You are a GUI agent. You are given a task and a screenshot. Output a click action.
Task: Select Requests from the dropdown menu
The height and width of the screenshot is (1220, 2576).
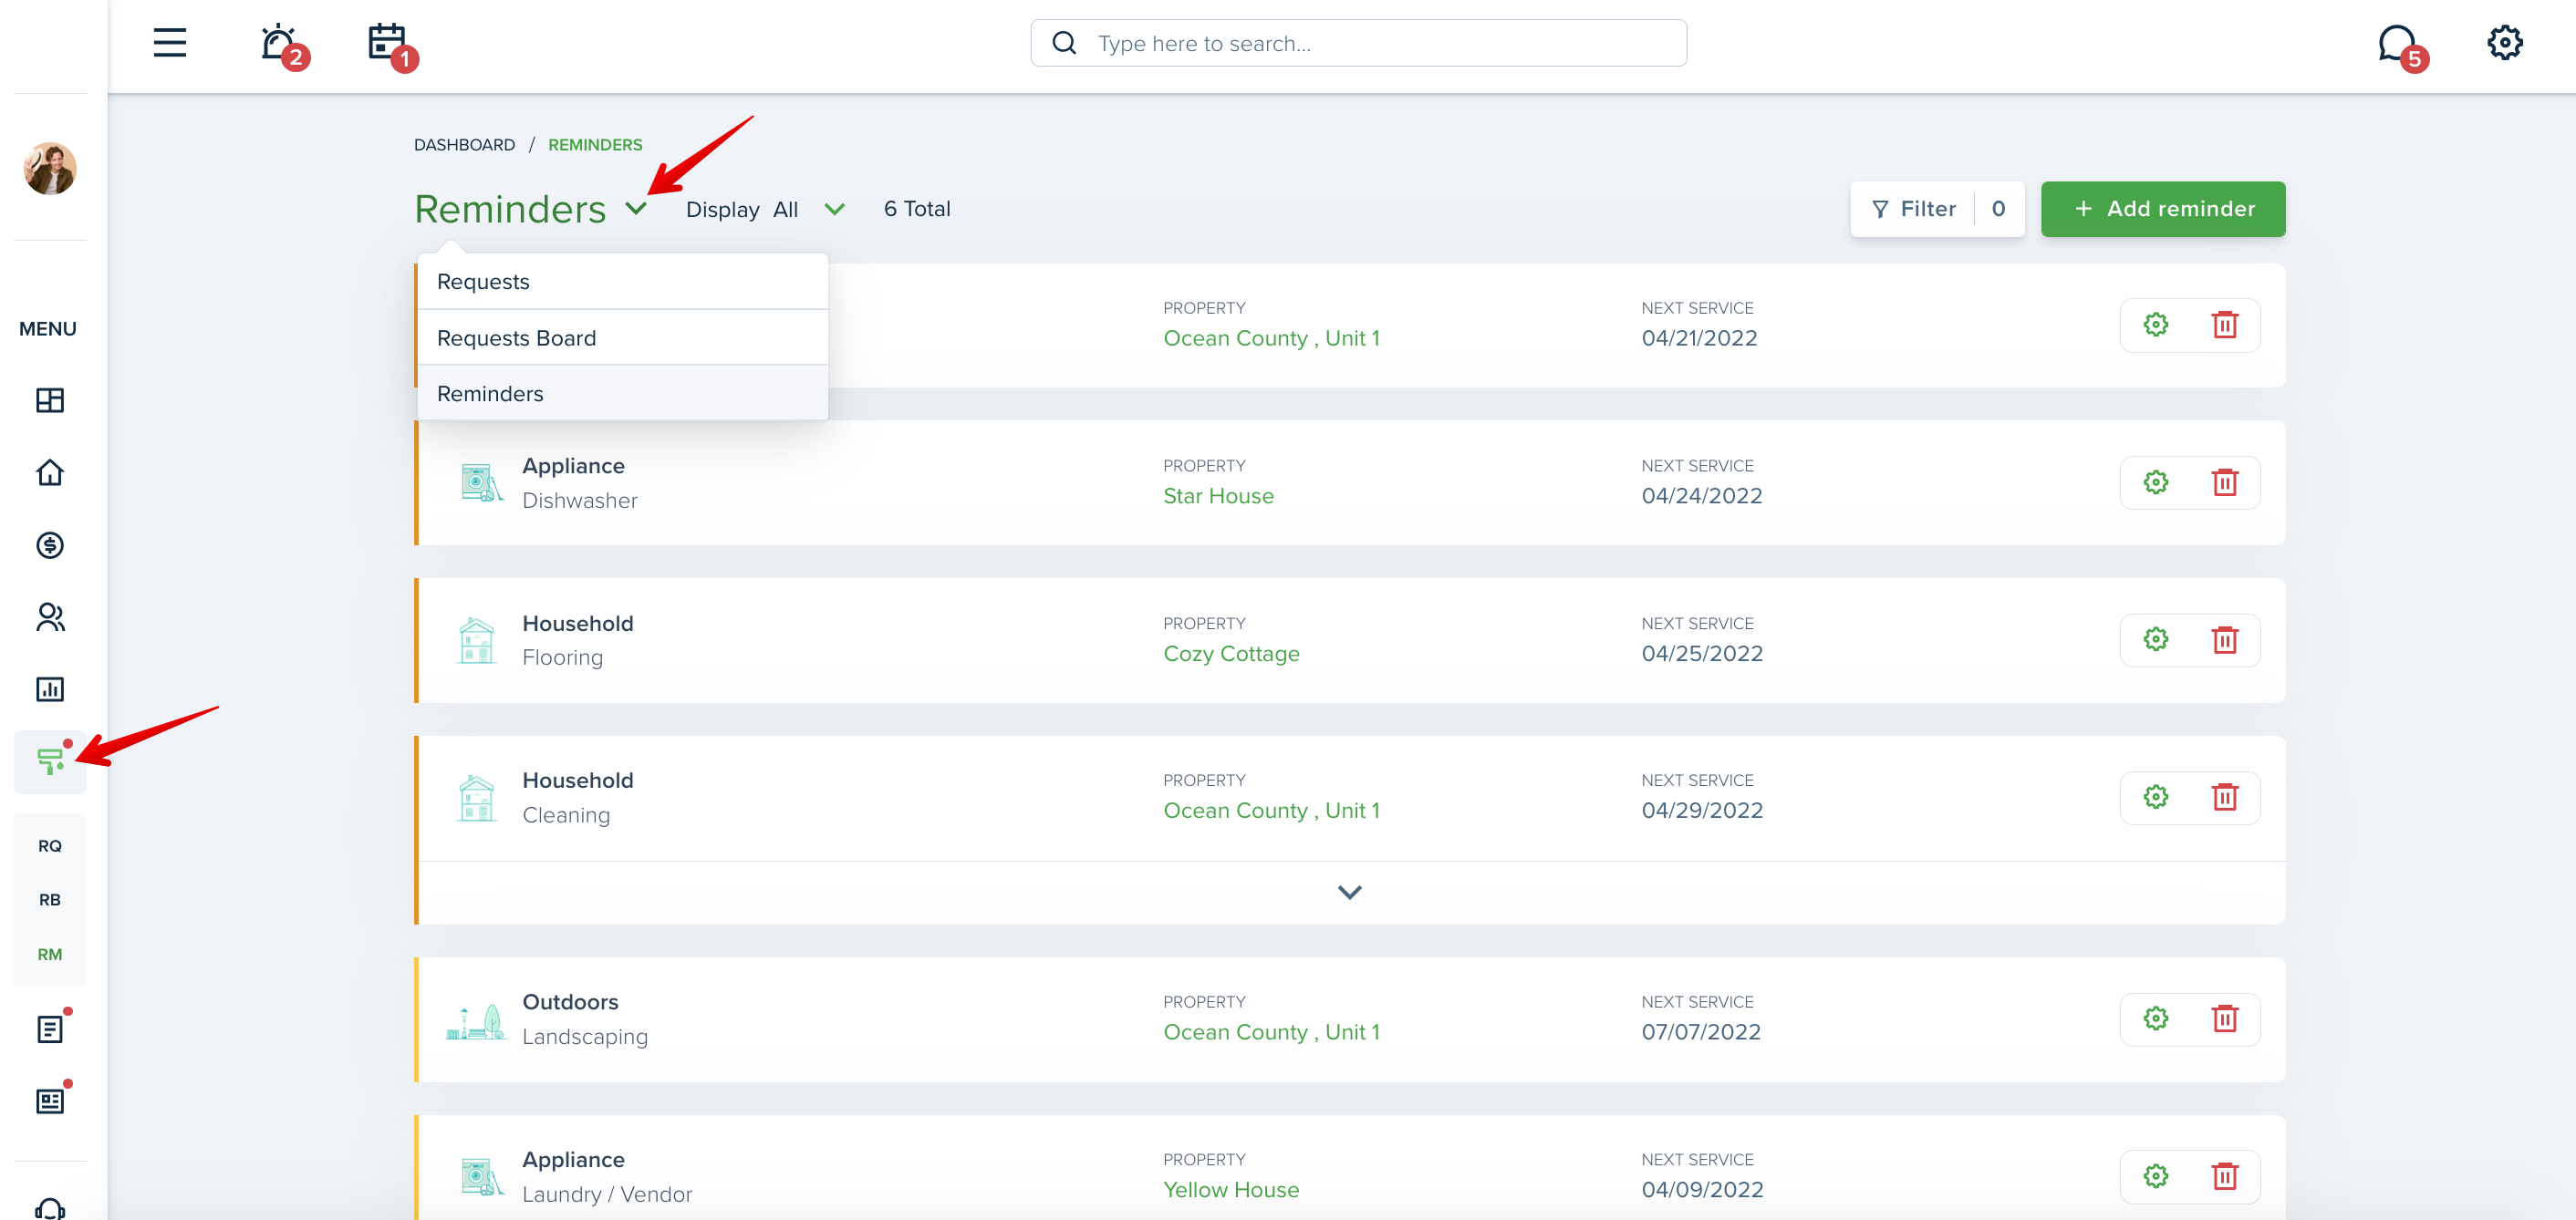tap(623, 281)
